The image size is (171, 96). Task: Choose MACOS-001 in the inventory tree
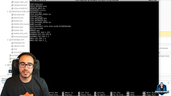coord(18,18)
